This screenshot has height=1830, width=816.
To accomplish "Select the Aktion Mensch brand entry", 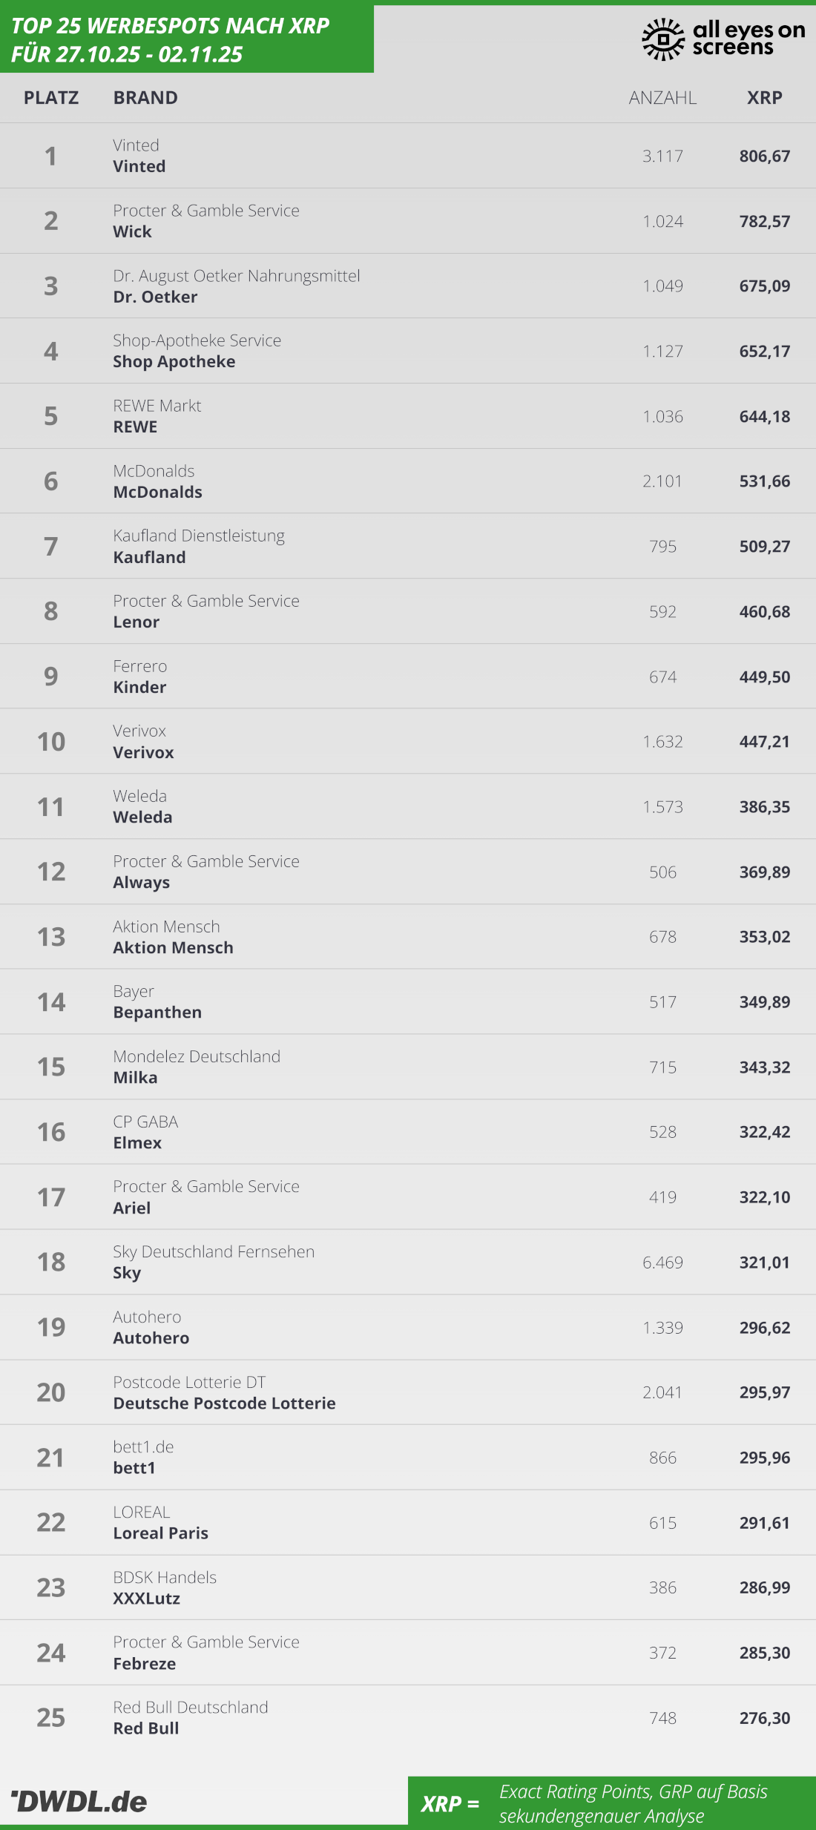I will [174, 947].
